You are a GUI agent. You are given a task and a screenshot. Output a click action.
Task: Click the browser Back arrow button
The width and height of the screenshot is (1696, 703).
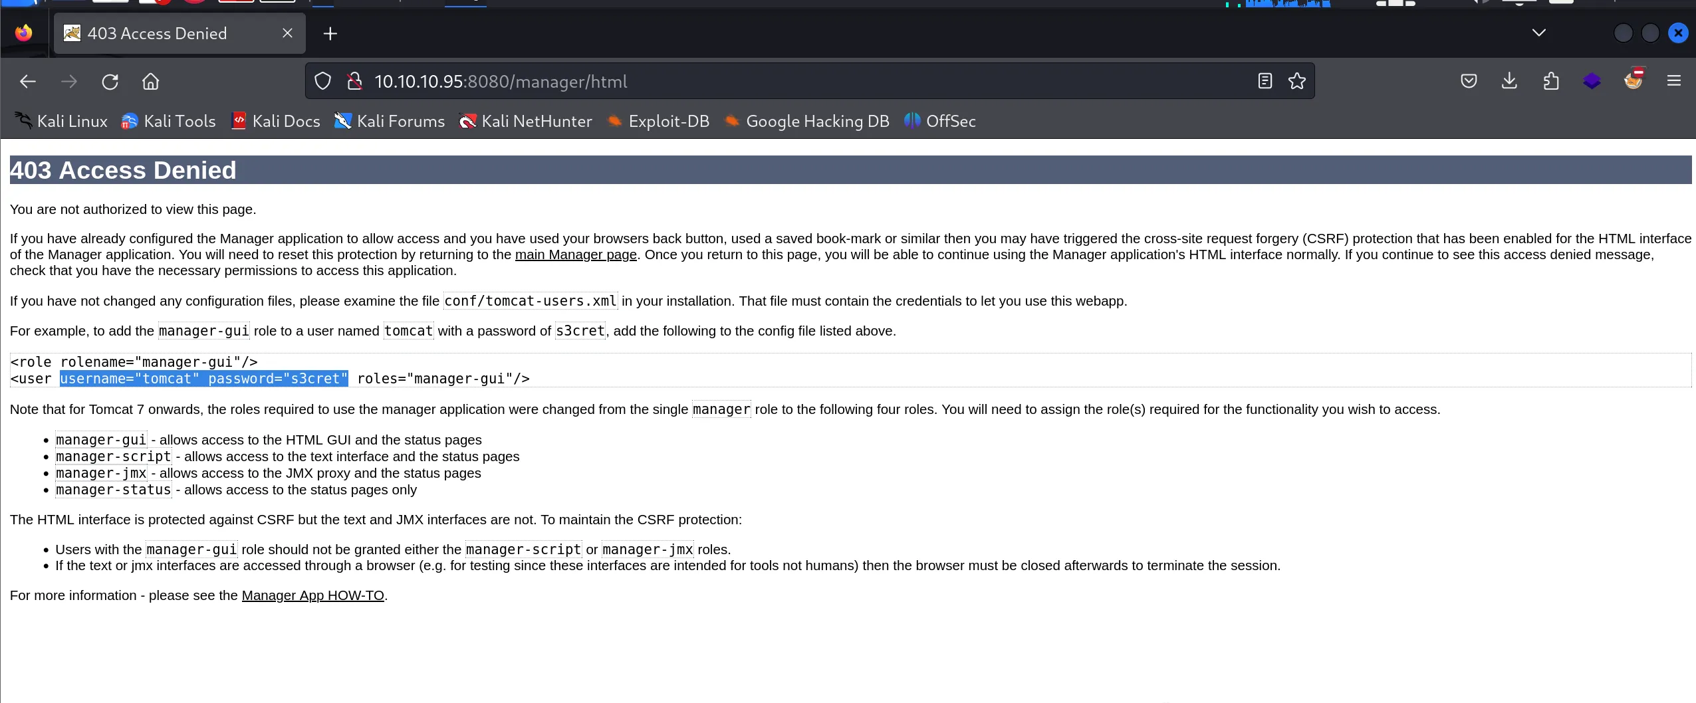point(28,81)
